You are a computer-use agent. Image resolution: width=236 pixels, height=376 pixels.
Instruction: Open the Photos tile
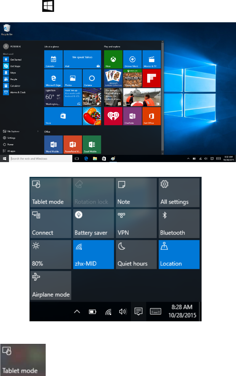(x=73, y=78)
